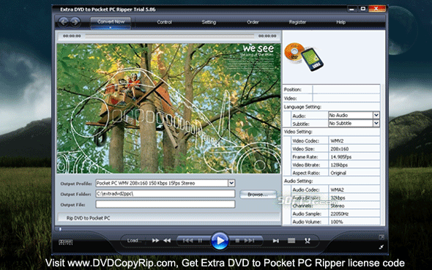Maximize the Extra DVD Ripper window
The width and height of the screenshot is (432, 270).
pyautogui.click(x=363, y=9)
